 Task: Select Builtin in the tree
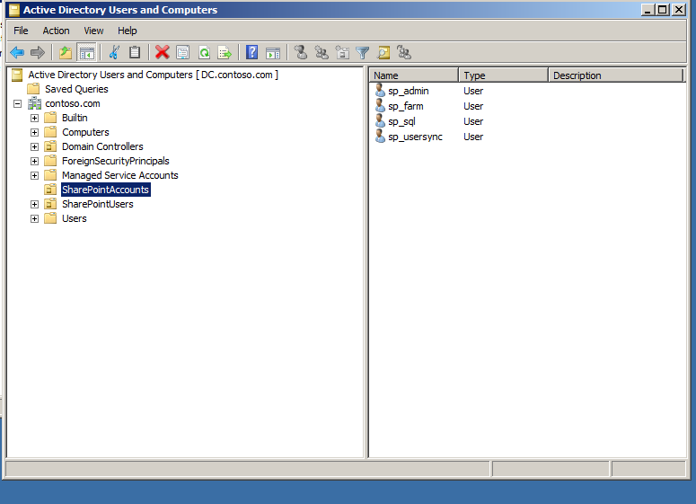75,118
